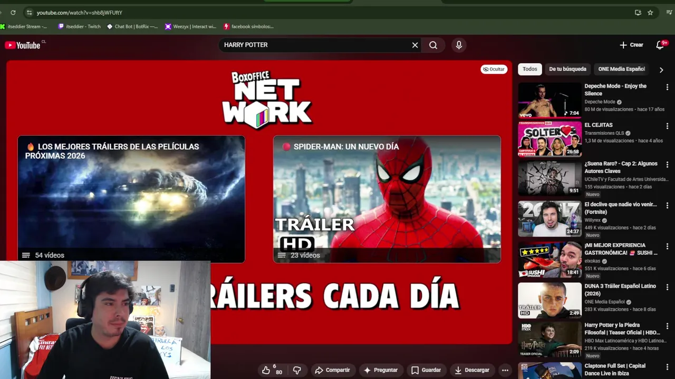Open the Crear menu

click(x=631, y=45)
